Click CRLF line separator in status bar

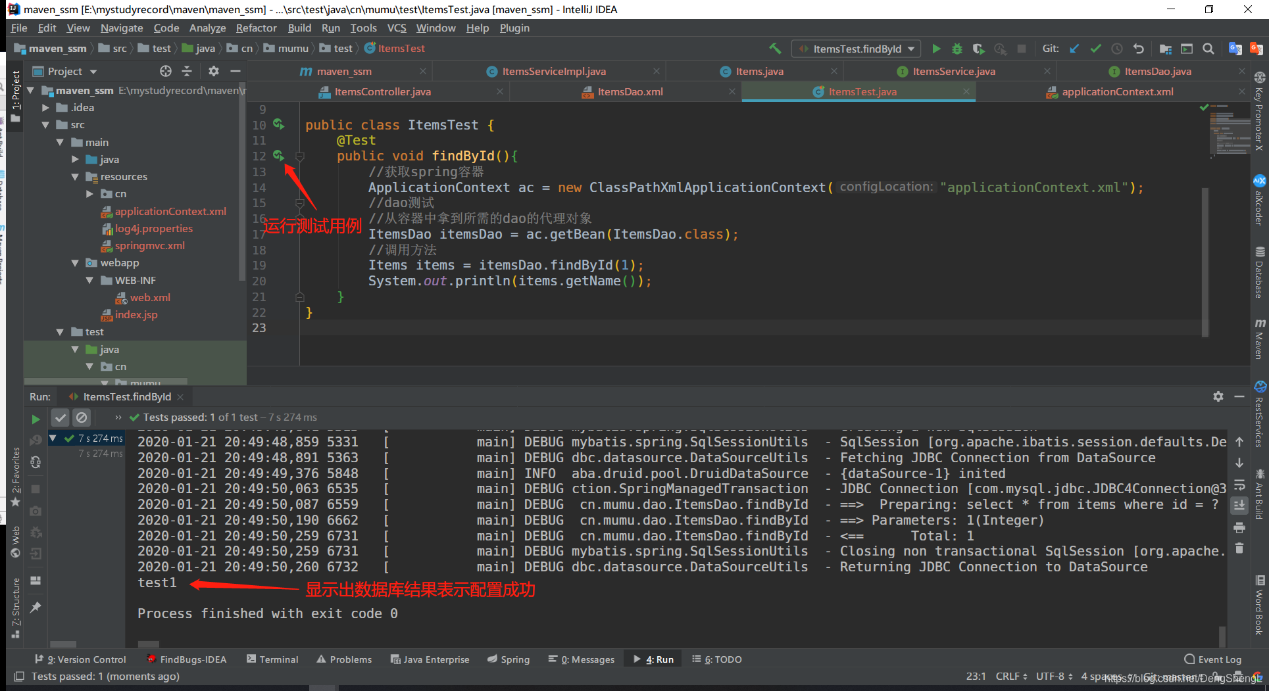1011,676
